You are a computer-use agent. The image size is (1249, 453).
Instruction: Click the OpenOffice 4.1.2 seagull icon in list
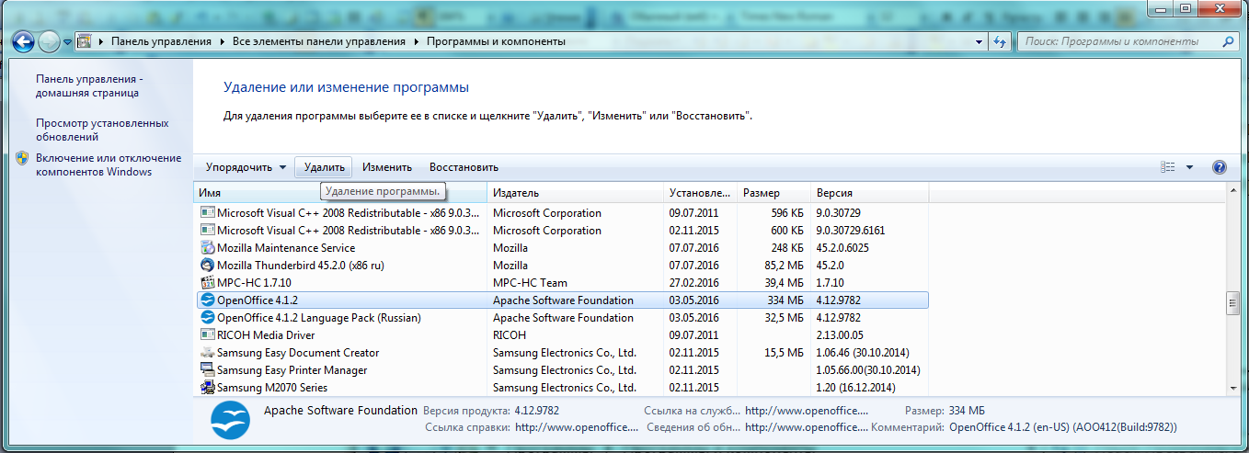coord(208,300)
